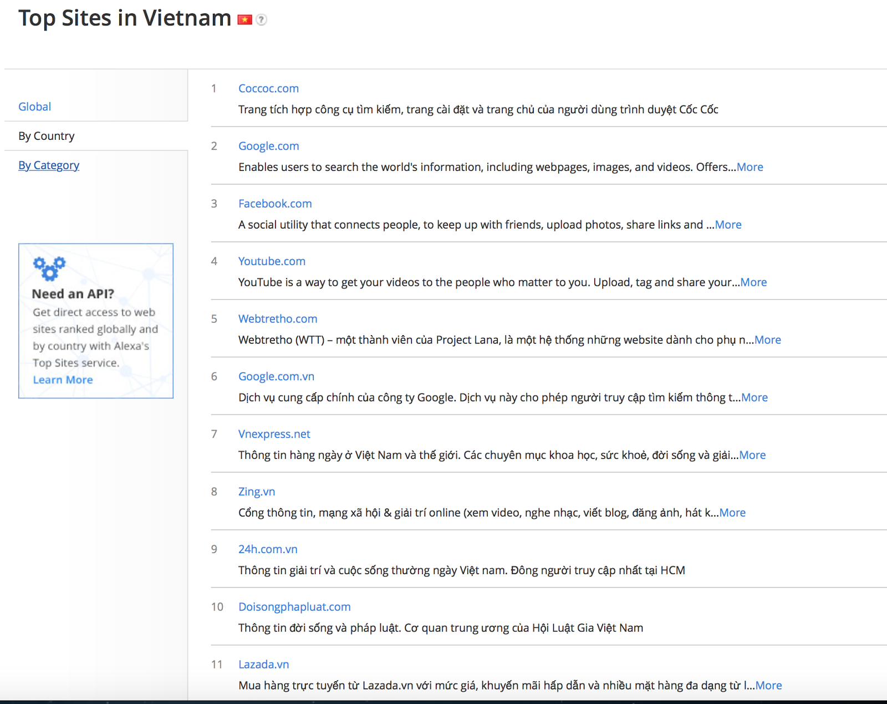Visit the Doisongphapluat.com listing
Image resolution: width=887 pixels, height=704 pixels.
pos(294,607)
